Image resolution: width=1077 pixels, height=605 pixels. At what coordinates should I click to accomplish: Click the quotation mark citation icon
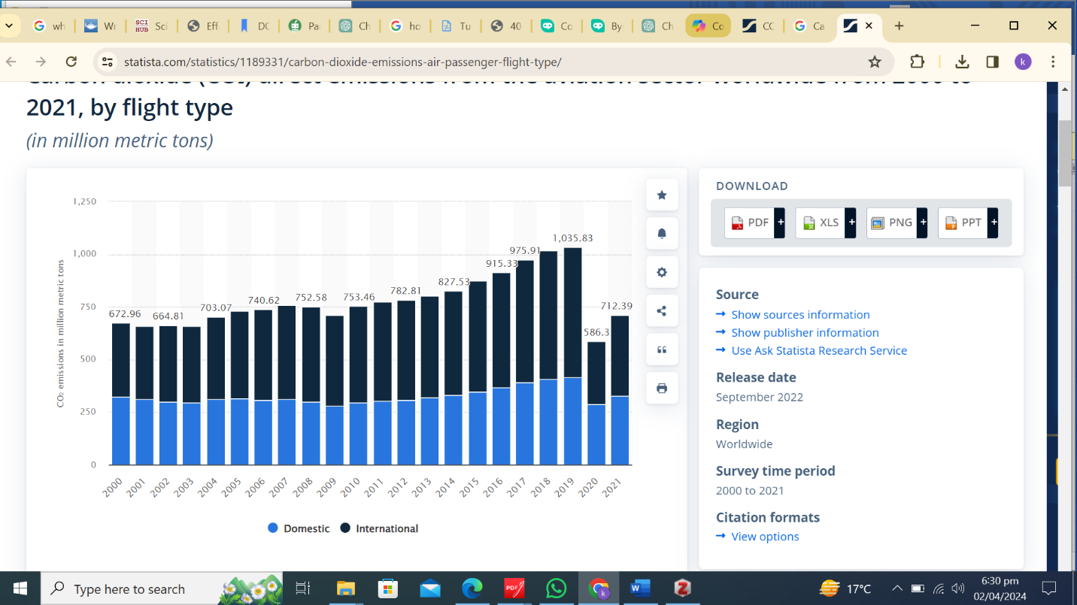click(x=662, y=349)
